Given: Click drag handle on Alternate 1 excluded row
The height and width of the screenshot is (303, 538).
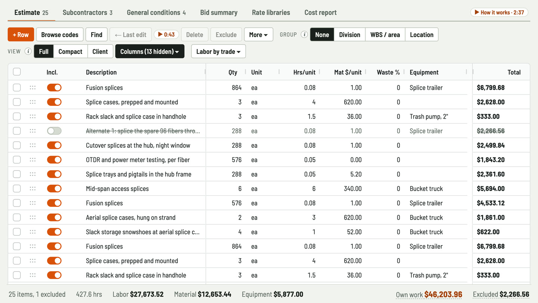Looking at the screenshot, I should (x=33, y=131).
